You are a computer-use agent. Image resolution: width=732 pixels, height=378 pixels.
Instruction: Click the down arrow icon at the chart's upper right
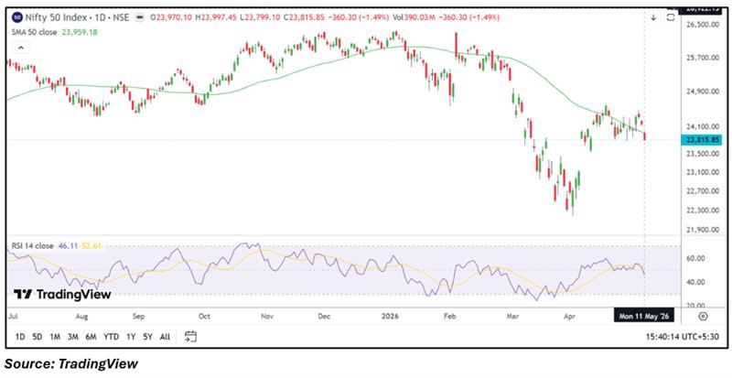[x=653, y=17]
